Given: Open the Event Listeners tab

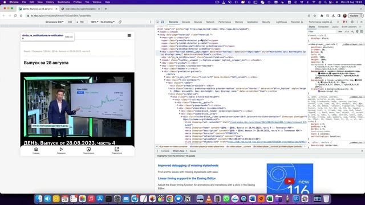Looking at the screenshot, I should [349, 27].
